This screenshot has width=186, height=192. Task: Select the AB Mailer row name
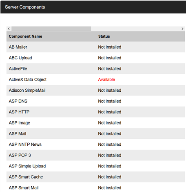[18, 47]
